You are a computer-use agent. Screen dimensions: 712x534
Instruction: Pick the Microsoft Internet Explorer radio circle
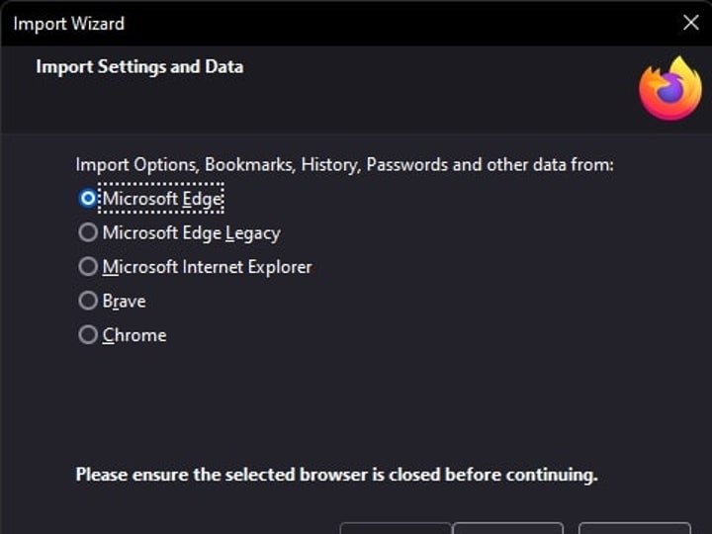[88, 267]
